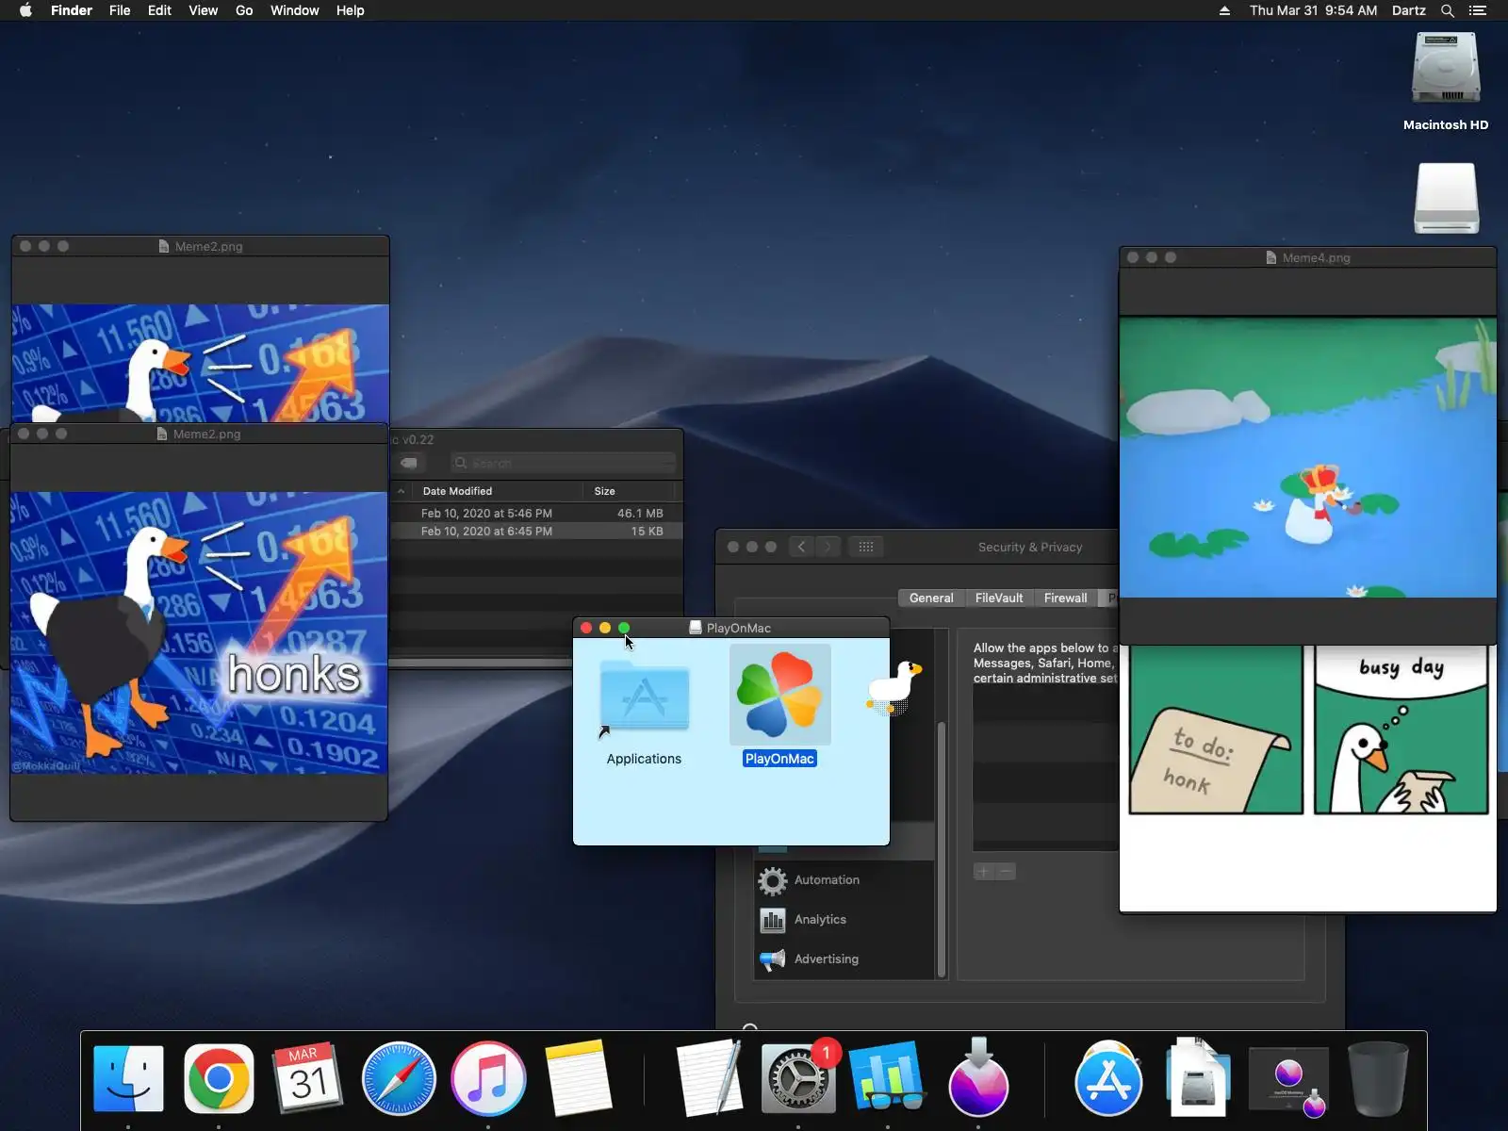Select the Macintosh HD desktop drive
The image size is (1508, 1131).
click(x=1446, y=69)
